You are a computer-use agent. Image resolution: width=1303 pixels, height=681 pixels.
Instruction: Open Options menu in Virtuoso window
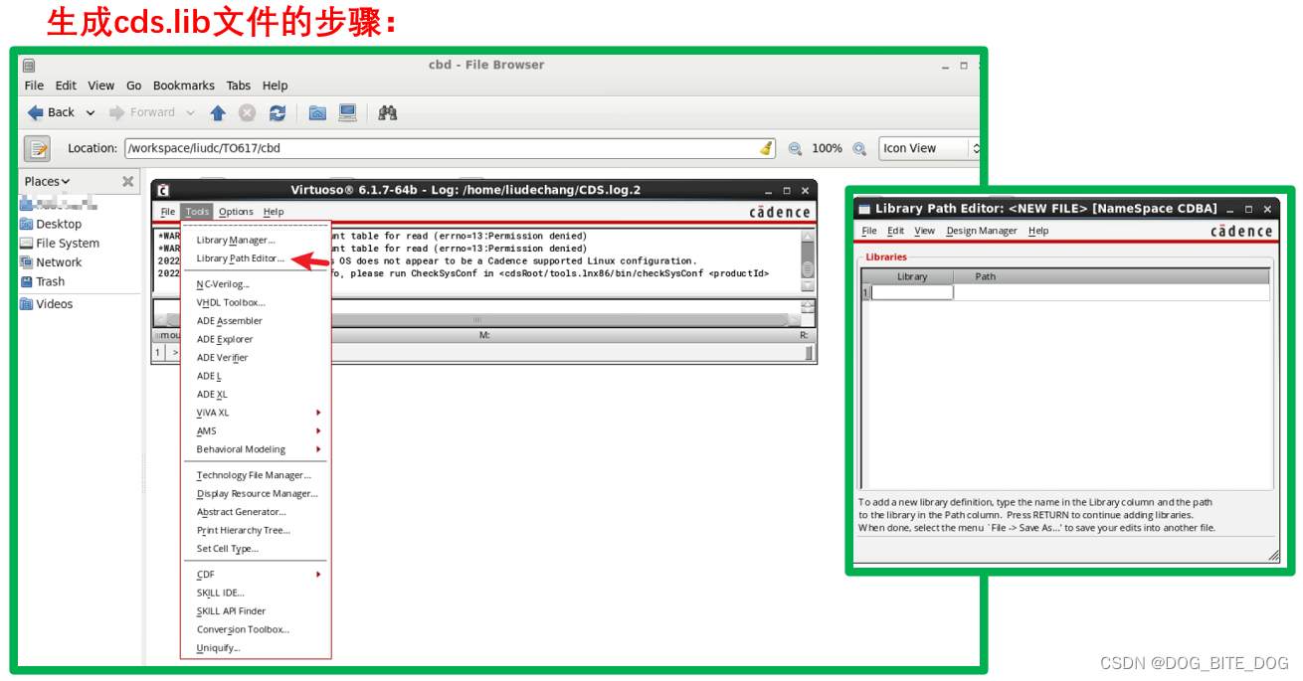[x=237, y=212]
